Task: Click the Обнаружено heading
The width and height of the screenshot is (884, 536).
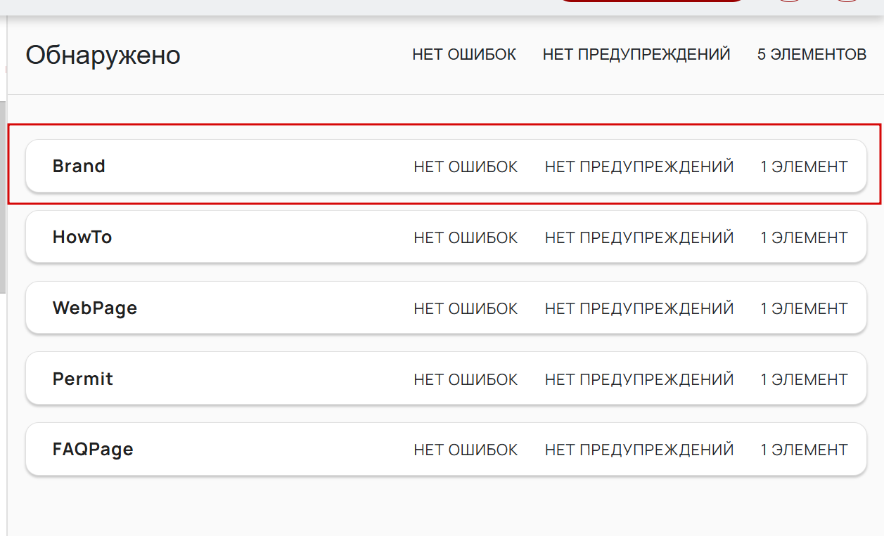Action: pos(103,55)
